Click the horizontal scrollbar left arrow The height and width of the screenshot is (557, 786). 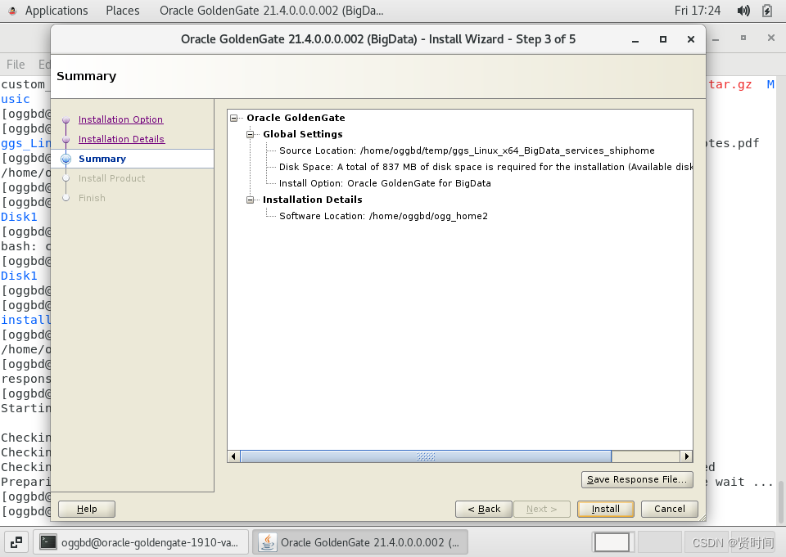point(233,456)
